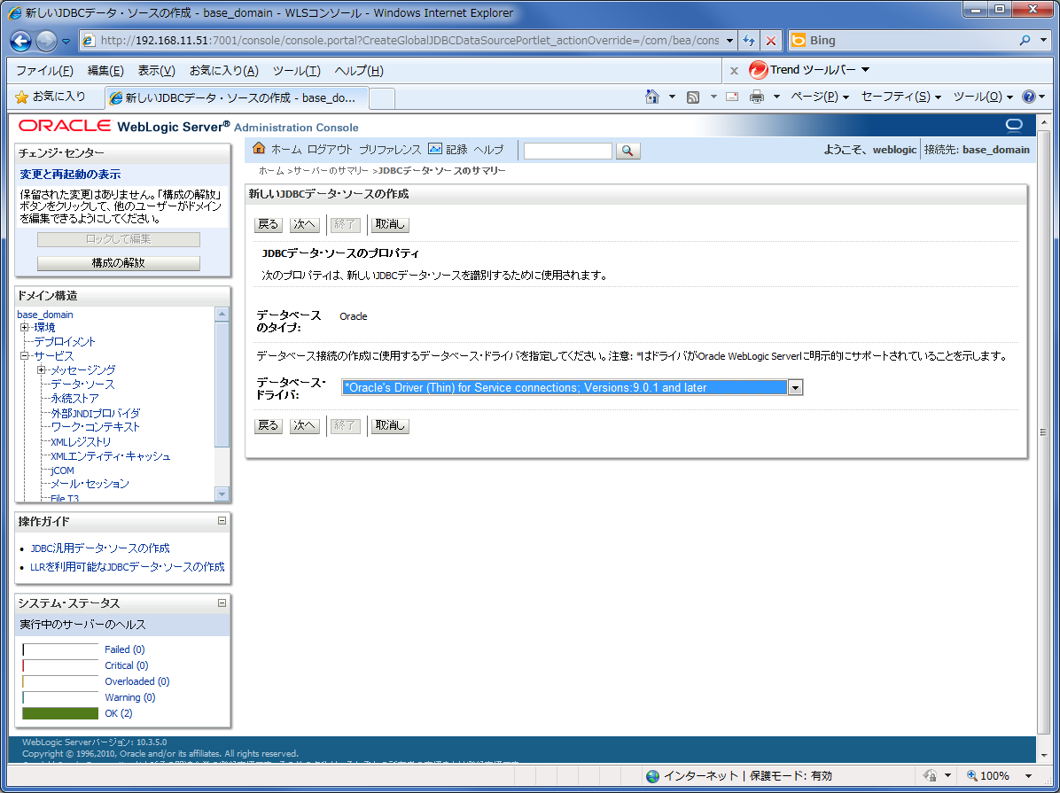Expand the 環境 tree node
Viewport: 1060px width, 793px height.
click(24, 327)
